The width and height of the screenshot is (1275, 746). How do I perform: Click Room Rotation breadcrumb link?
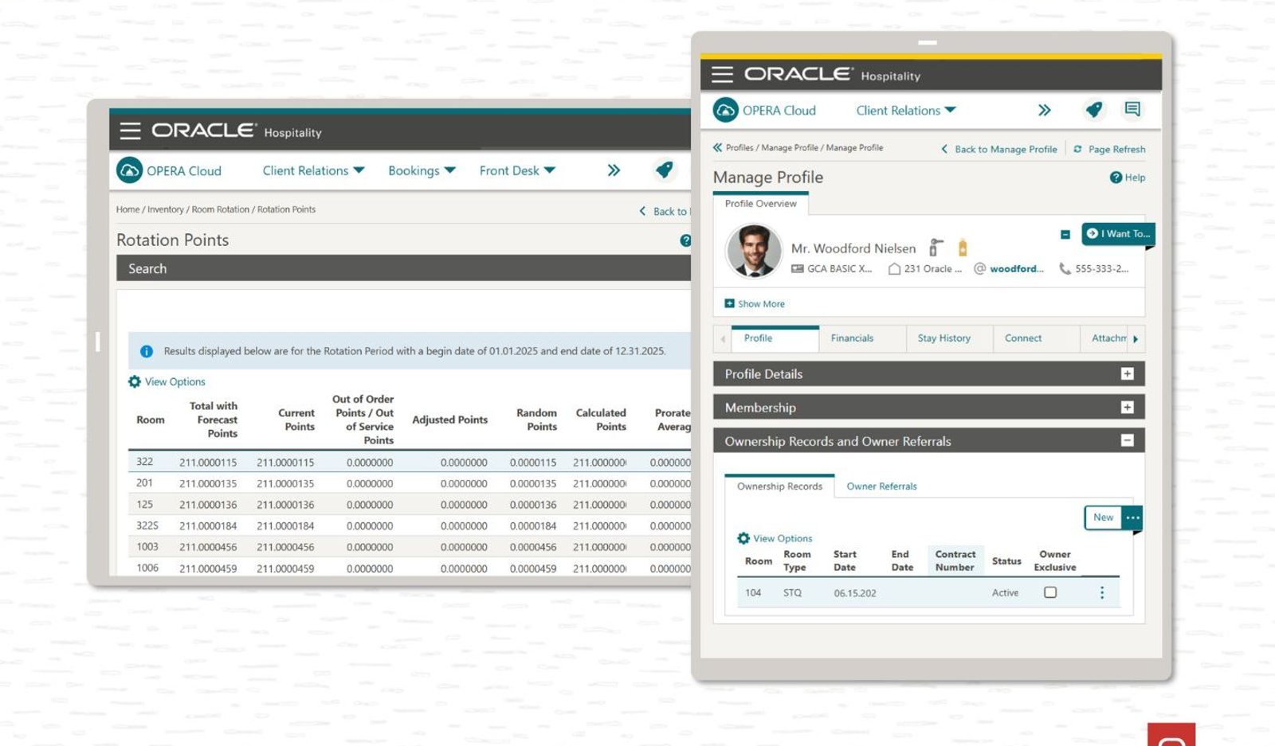pyautogui.click(x=220, y=209)
